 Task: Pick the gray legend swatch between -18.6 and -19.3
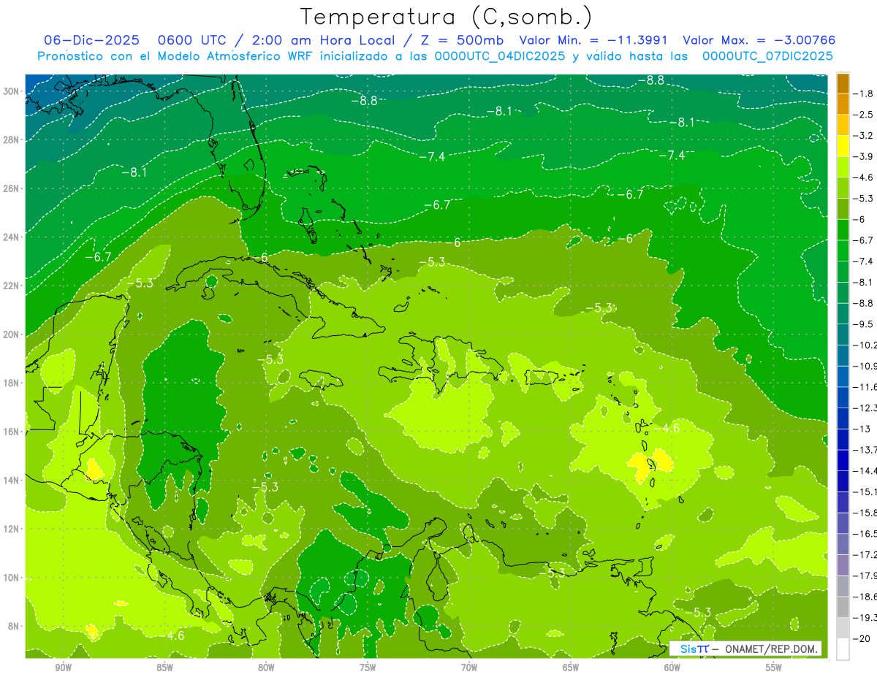843,606
